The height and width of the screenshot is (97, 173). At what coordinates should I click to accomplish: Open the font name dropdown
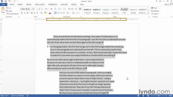31,9
